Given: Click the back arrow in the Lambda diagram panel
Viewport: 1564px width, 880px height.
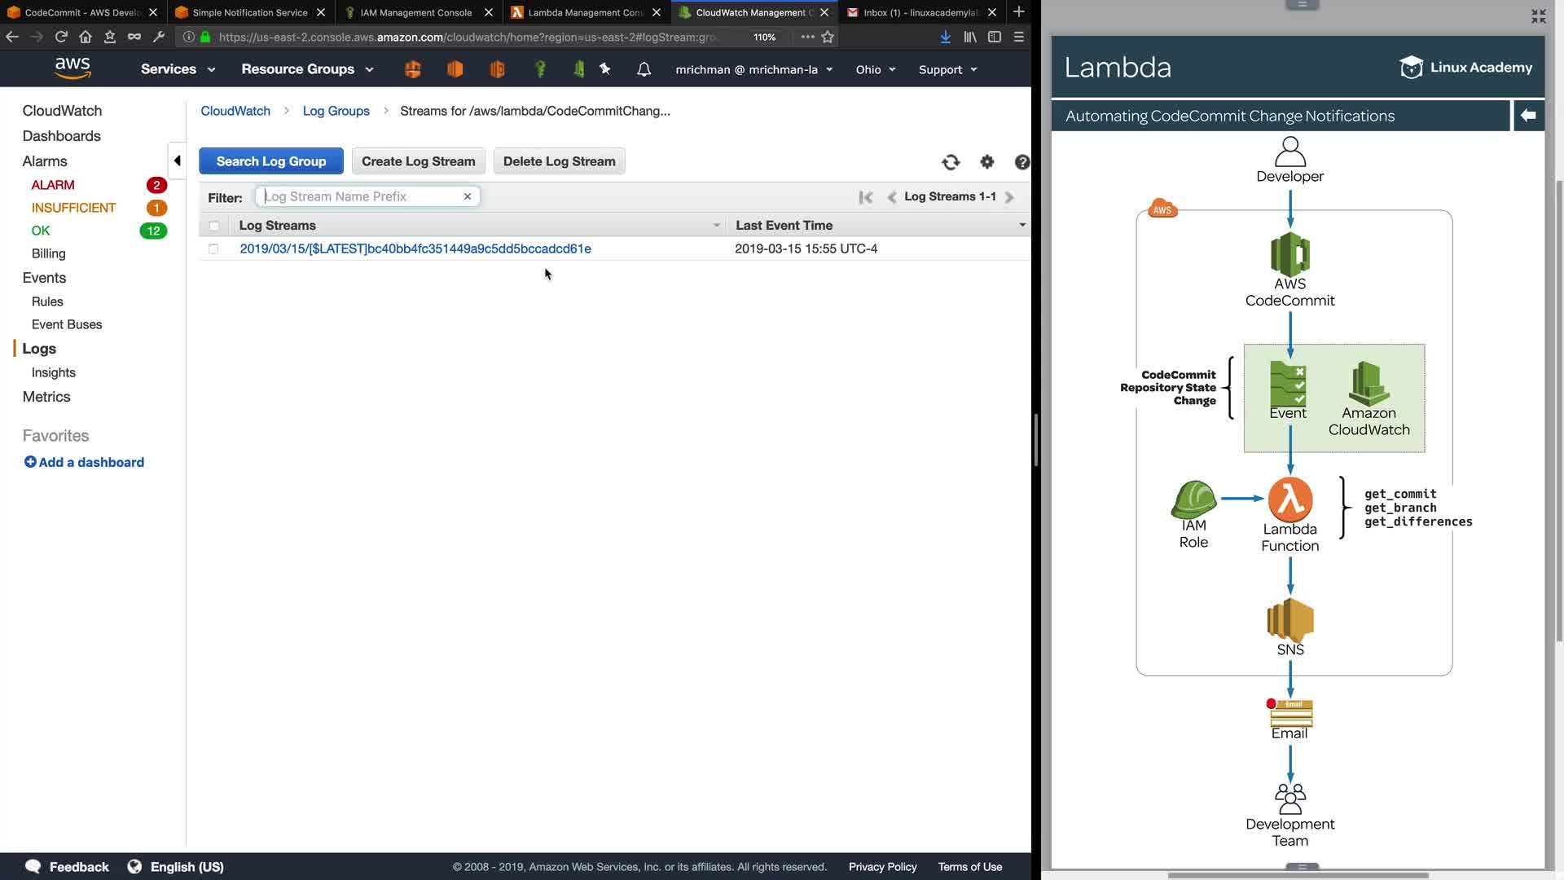Looking at the screenshot, I should pos(1528,116).
